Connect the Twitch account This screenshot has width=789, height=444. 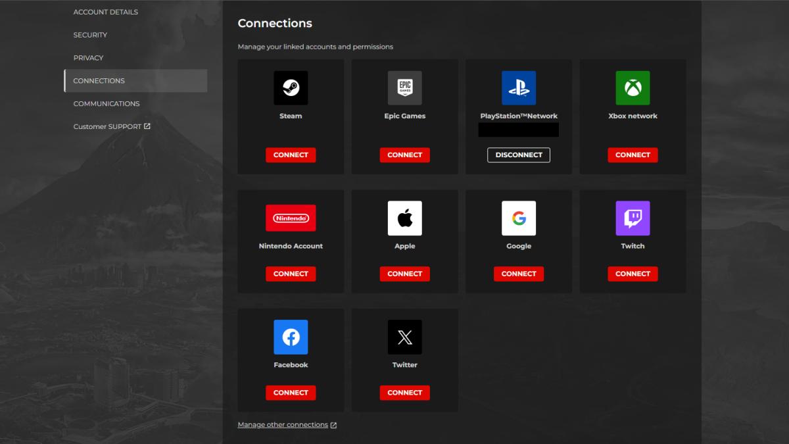click(x=633, y=274)
